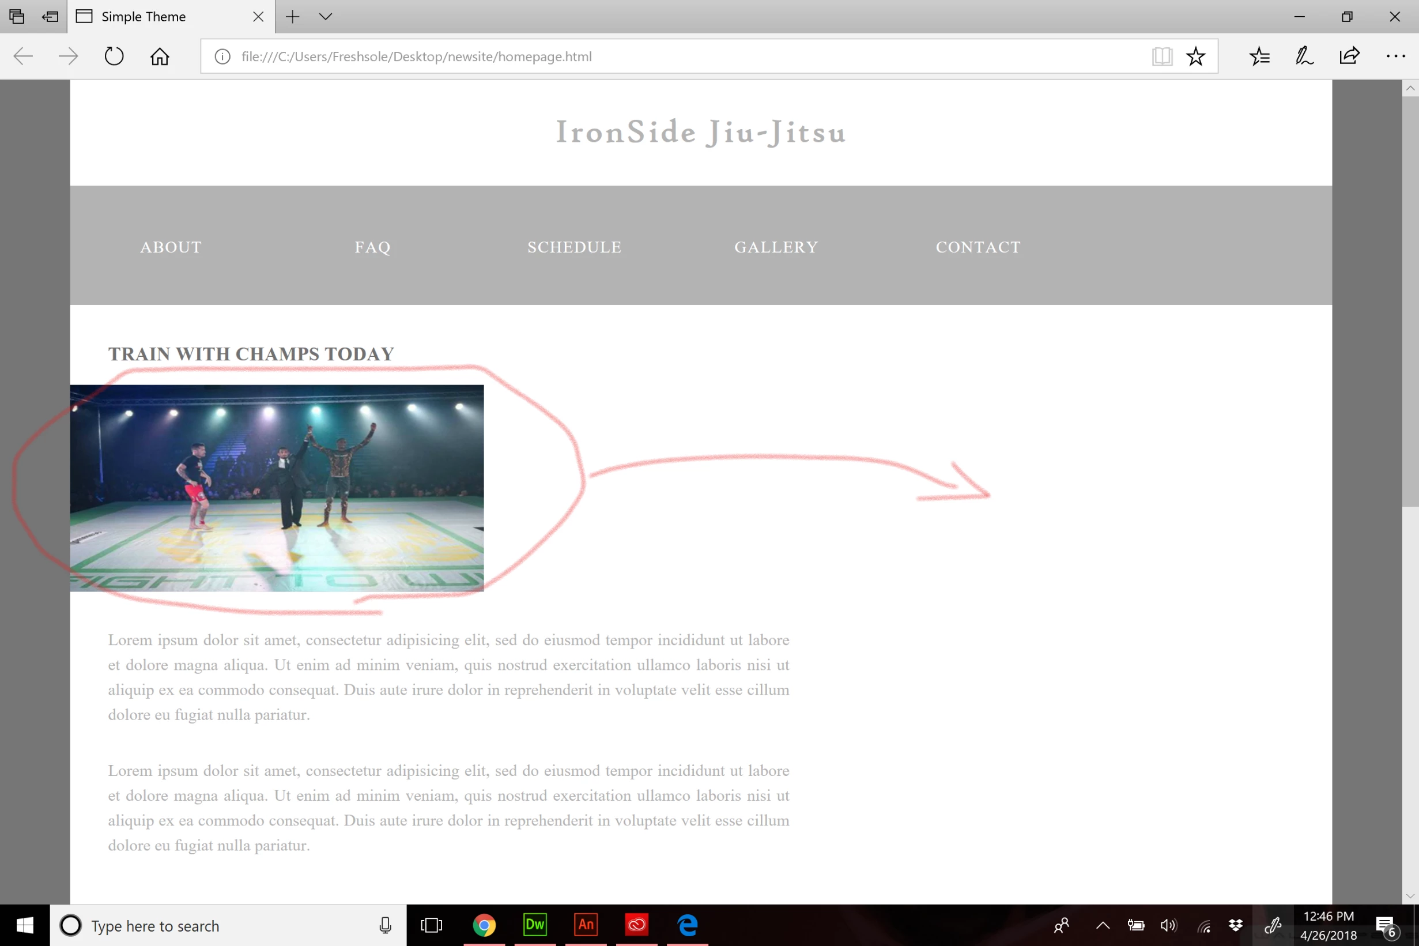Click the vertical scrollbar thumb
1419x946 pixels.
tap(1410, 301)
